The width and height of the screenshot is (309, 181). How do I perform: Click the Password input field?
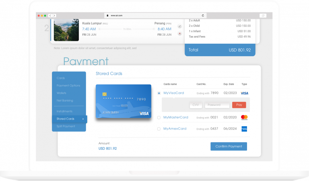point(217,105)
